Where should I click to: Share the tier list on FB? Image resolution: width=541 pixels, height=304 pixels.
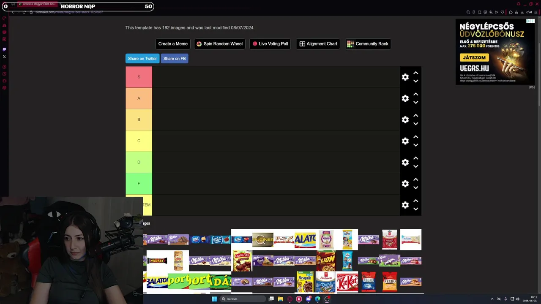pyautogui.click(x=175, y=58)
